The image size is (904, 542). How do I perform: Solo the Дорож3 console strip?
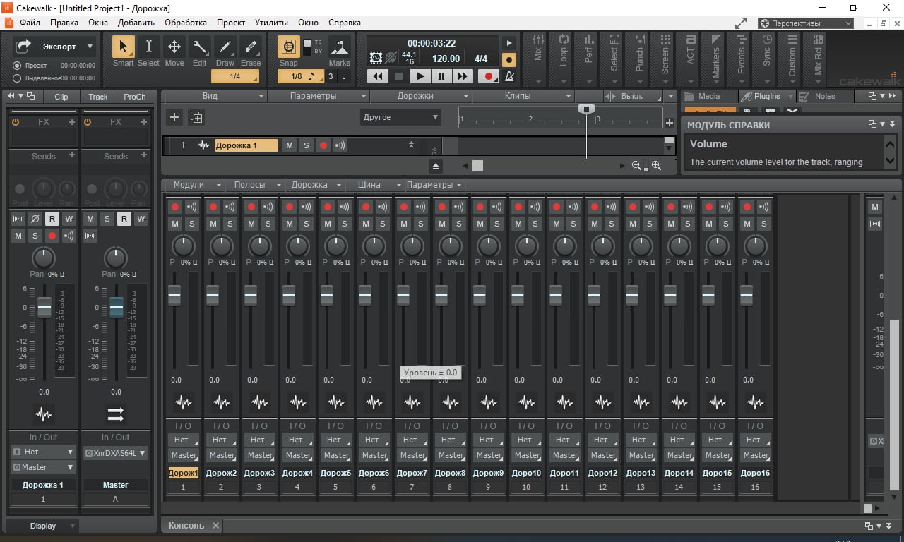point(268,224)
